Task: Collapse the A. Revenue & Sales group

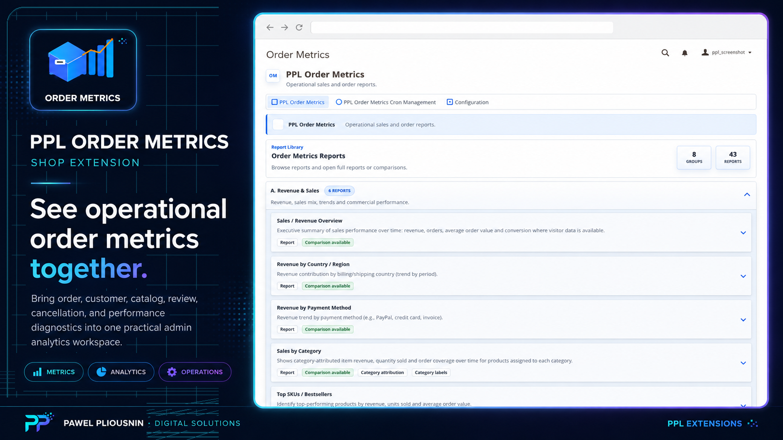Action: [x=747, y=195]
